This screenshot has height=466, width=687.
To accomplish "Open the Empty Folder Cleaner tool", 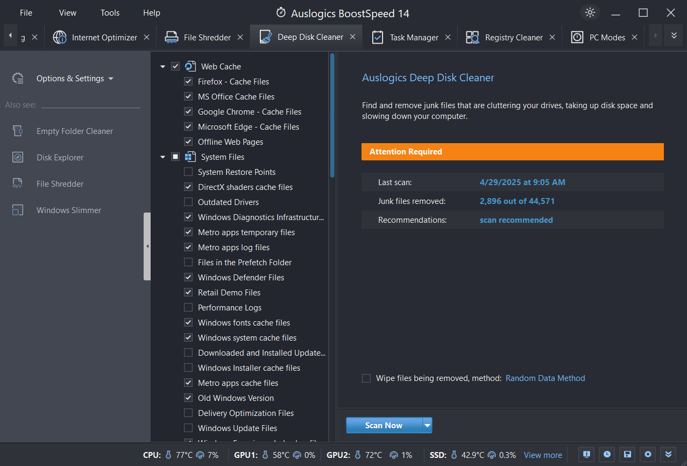I will pos(74,131).
